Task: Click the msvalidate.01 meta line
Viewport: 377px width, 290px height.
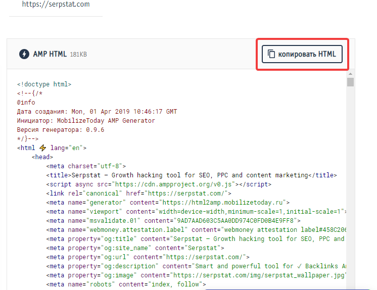Action: (173, 221)
